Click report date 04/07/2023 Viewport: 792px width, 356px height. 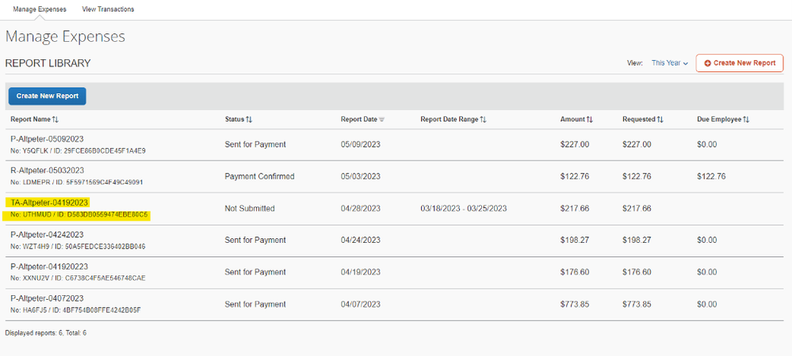click(361, 305)
